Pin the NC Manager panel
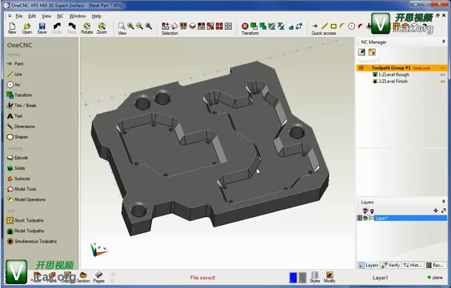The image size is (451, 288). [443, 42]
